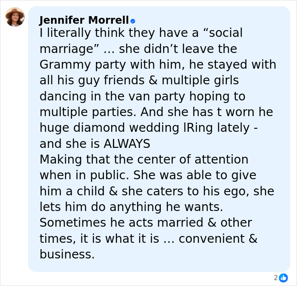
Task: Click the blue thumbs-up reaction icon
Action: pos(283,278)
